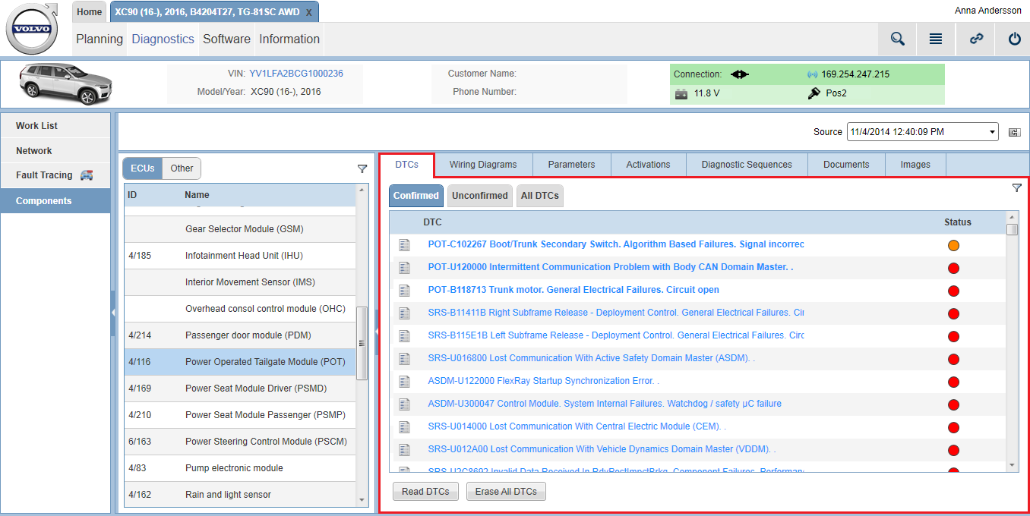Collapse the left sidebar splitter arrow
1030x516 pixels.
click(113, 312)
